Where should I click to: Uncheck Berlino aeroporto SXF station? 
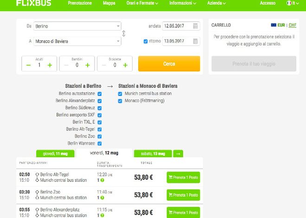[x=100, y=115]
